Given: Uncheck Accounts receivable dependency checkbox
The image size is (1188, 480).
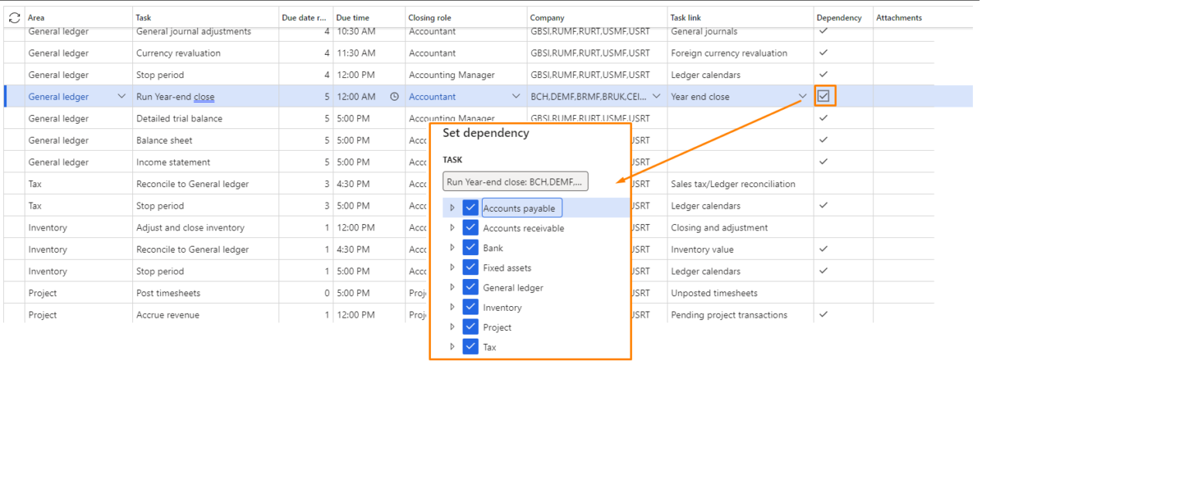Looking at the screenshot, I should coord(470,228).
